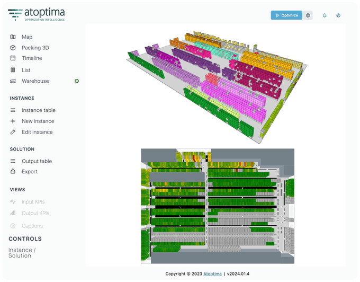Open Input KPIs view

pos(33,202)
